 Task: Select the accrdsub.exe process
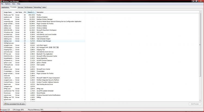[44, 35]
